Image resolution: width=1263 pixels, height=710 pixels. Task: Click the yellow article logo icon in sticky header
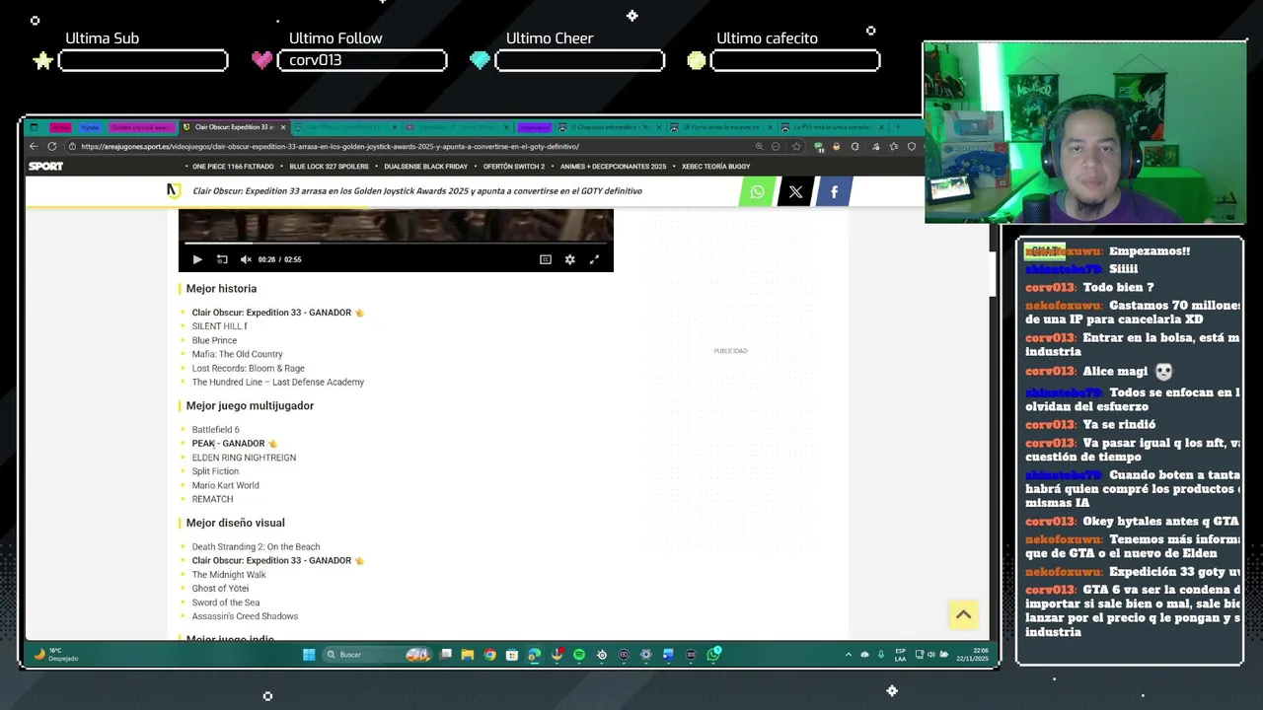click(x=175, y=191)
